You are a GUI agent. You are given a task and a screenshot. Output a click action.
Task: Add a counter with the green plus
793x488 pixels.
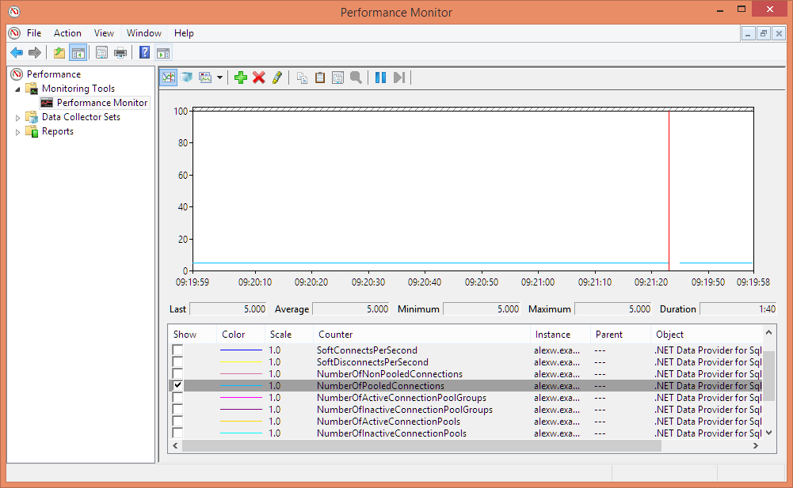click(x=241, y=78)
